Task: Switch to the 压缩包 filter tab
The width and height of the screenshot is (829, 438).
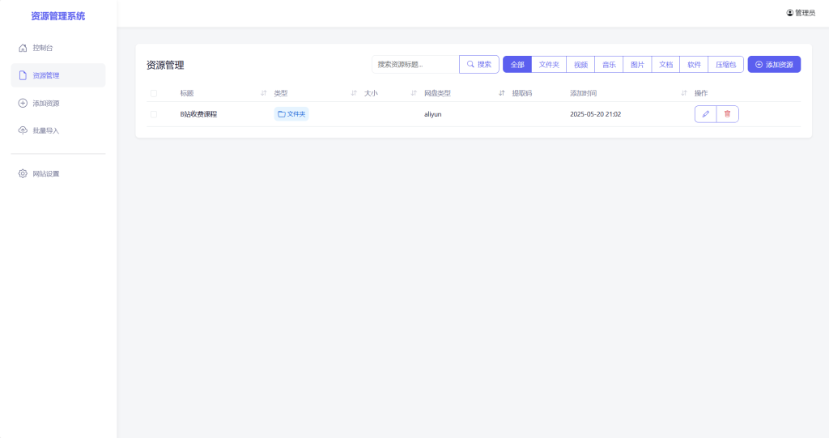Action: click(x=725, y=65)
